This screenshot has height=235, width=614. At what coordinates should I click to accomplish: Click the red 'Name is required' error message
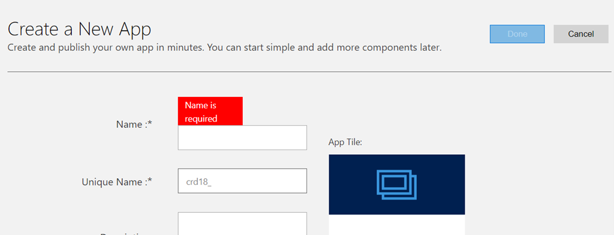coord(210,111)
